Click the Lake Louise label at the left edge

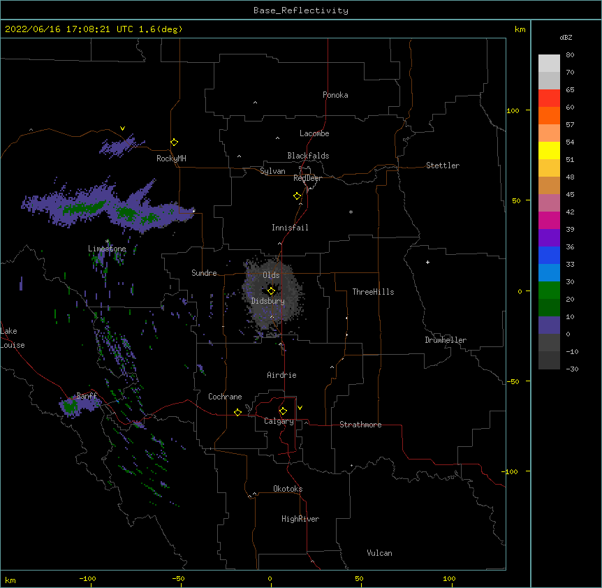tap(13, 338)
